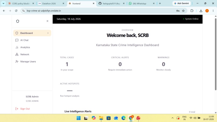This screenshot has width=217, height=122.
Task: Click the Total Cases count 1
Action: point(67,64)
